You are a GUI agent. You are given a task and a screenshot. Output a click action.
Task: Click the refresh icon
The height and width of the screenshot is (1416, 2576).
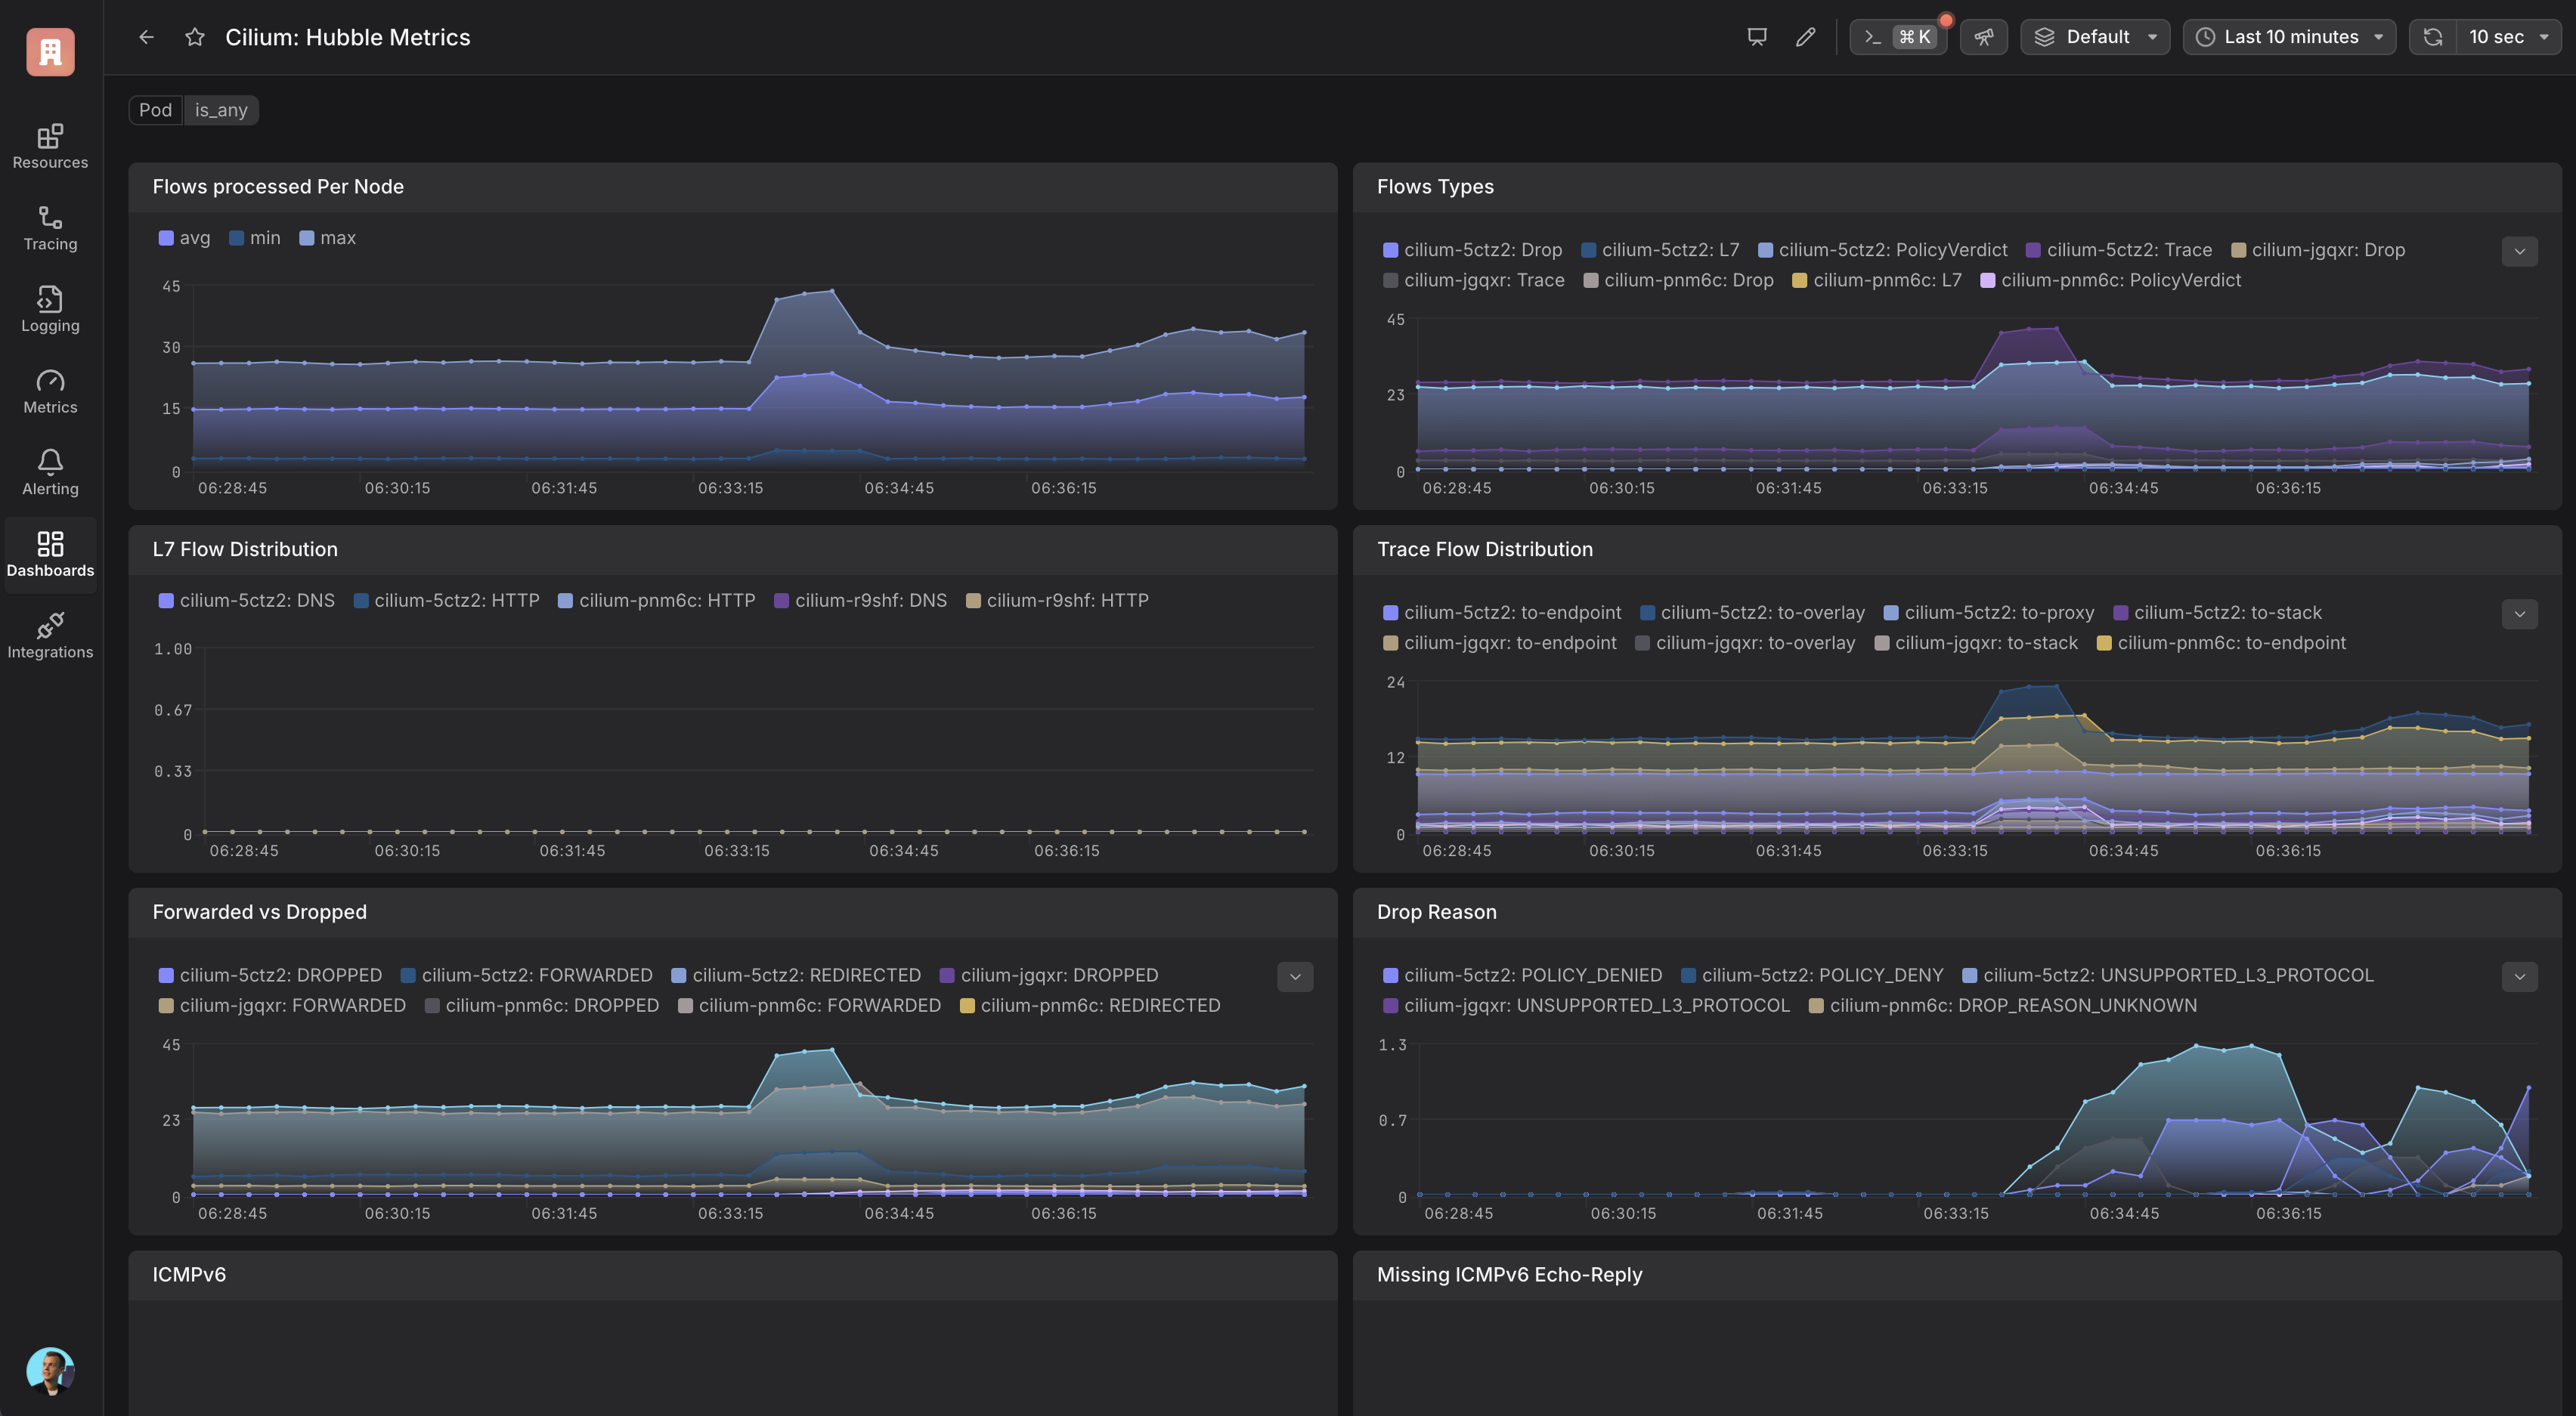(x=2433, y=37)
